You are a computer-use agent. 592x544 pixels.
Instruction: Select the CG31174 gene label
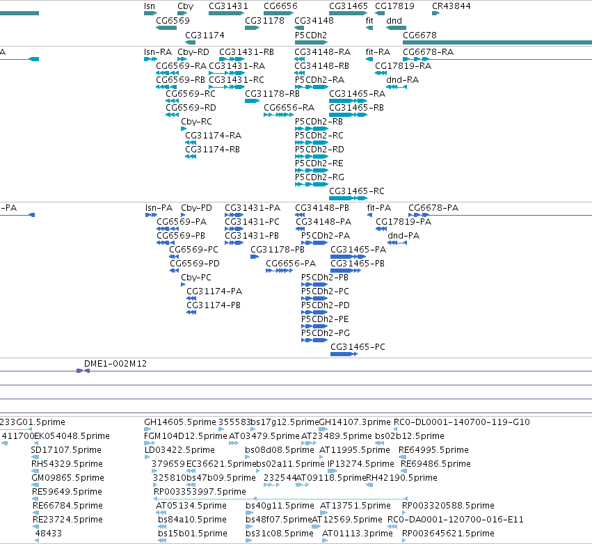click(x=205, y=35)
